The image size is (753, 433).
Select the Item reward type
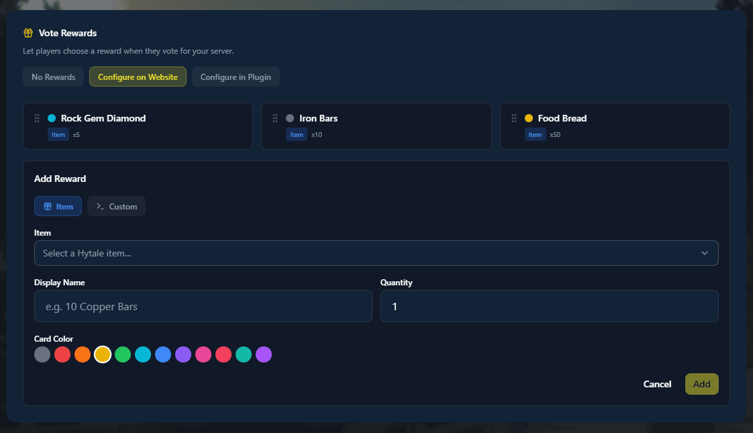(x=58, y=206)
